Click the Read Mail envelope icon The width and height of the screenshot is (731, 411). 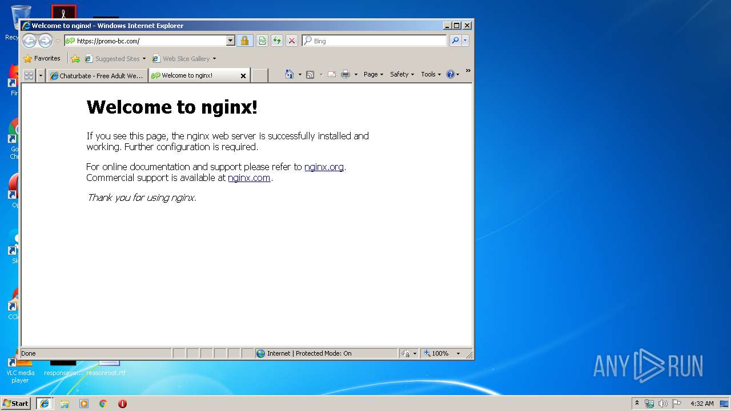(x=331, y=74)
